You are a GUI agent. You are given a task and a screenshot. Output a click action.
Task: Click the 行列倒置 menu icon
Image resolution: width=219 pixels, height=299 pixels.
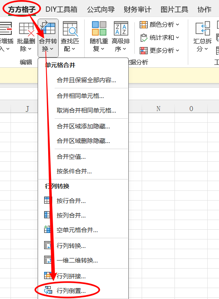pyautogui.click(x=48, y=290)
